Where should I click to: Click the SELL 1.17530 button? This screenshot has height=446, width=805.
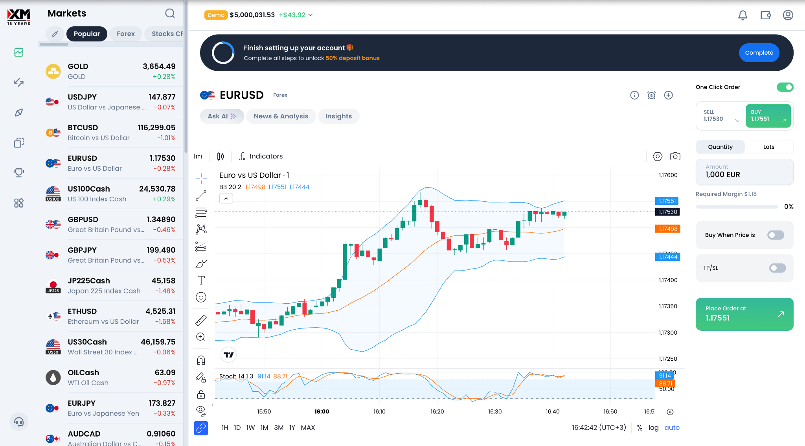point(721,116)
